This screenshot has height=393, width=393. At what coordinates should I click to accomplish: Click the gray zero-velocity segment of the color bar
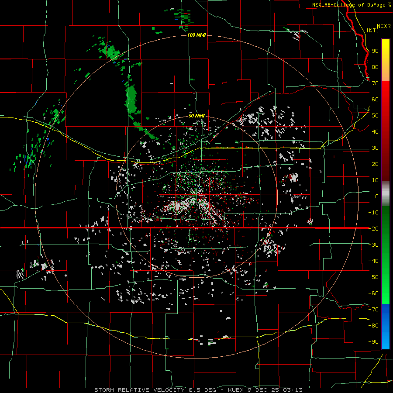386,193
